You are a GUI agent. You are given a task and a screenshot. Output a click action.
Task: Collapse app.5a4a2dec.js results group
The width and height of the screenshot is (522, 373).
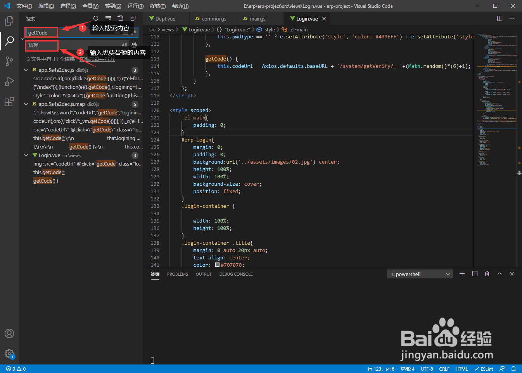26,70
